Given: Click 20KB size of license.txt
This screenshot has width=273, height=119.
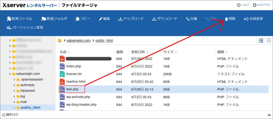Looking at the screenshot, I should [x=167, y=74].
